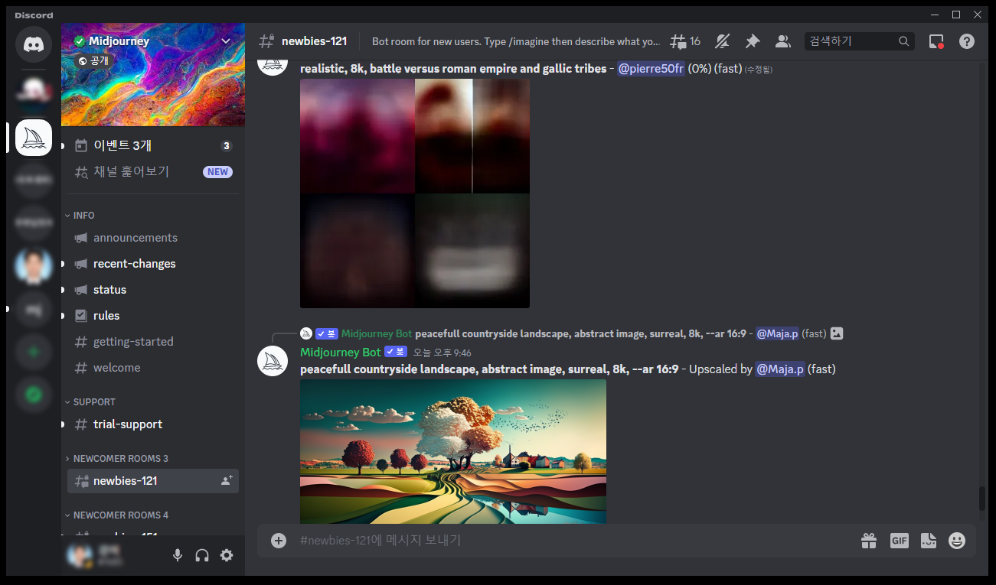Select the Midjourney sailboat server icon

34,138
